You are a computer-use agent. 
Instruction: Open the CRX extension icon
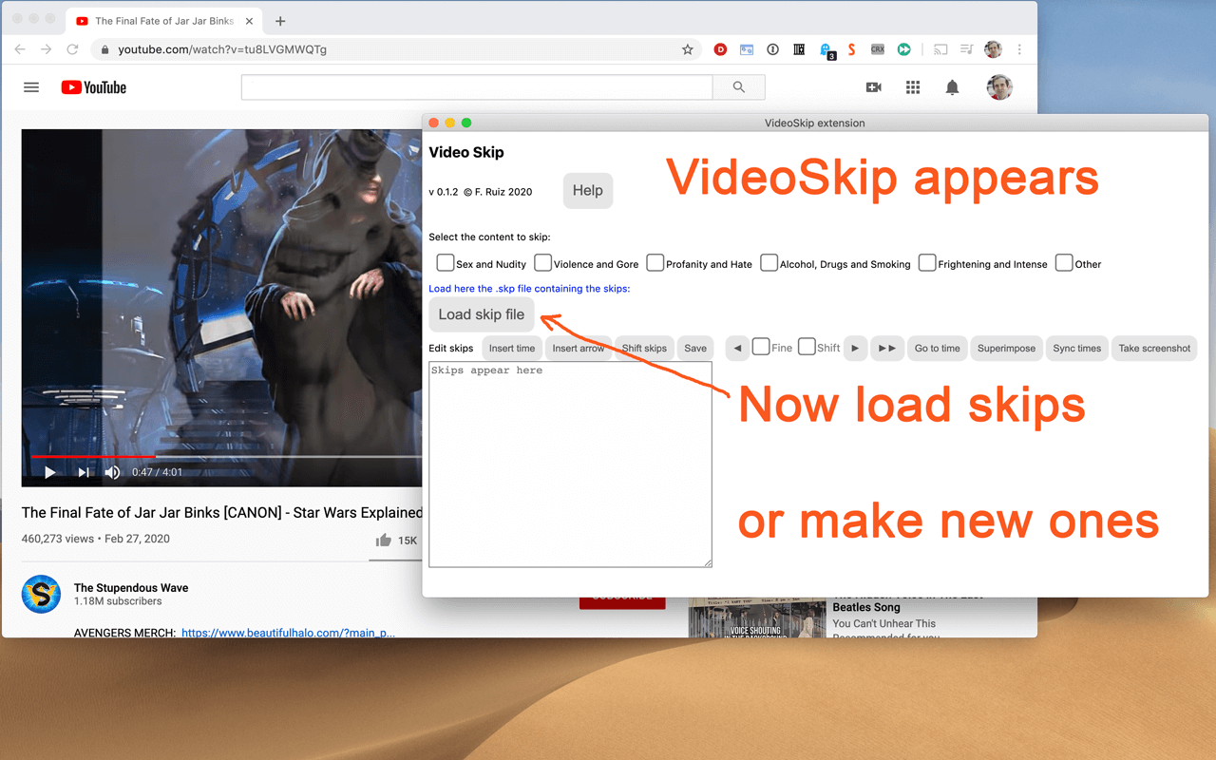point(877,48)
